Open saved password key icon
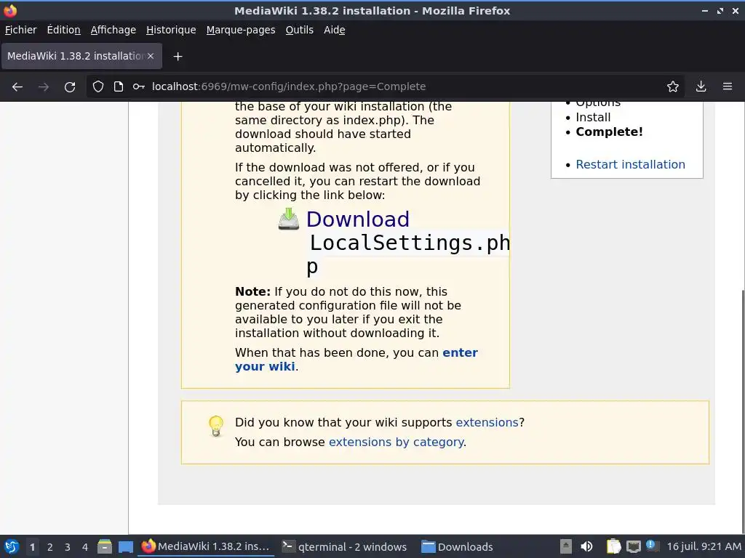Image resolution: width=745 pixels, height=558 pixels. tap(139, 86)
